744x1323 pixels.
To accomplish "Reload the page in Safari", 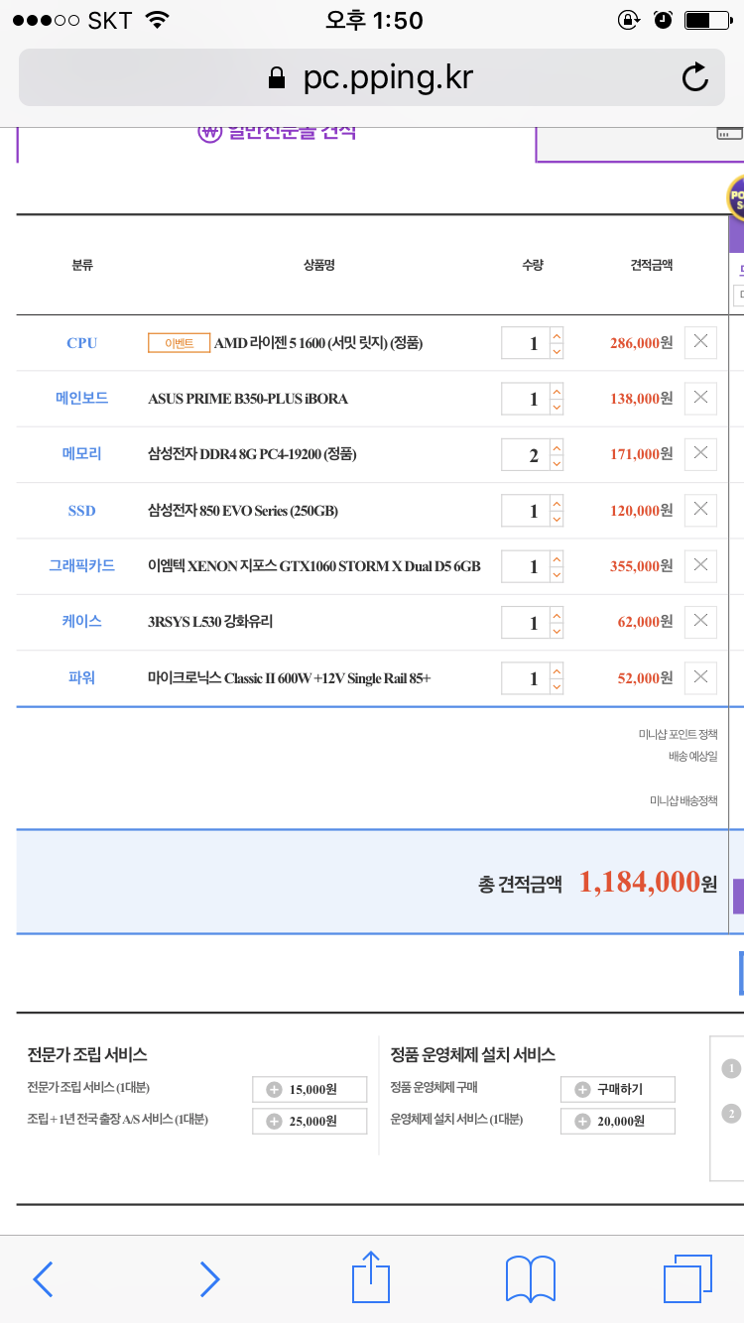I will point(696,77).
